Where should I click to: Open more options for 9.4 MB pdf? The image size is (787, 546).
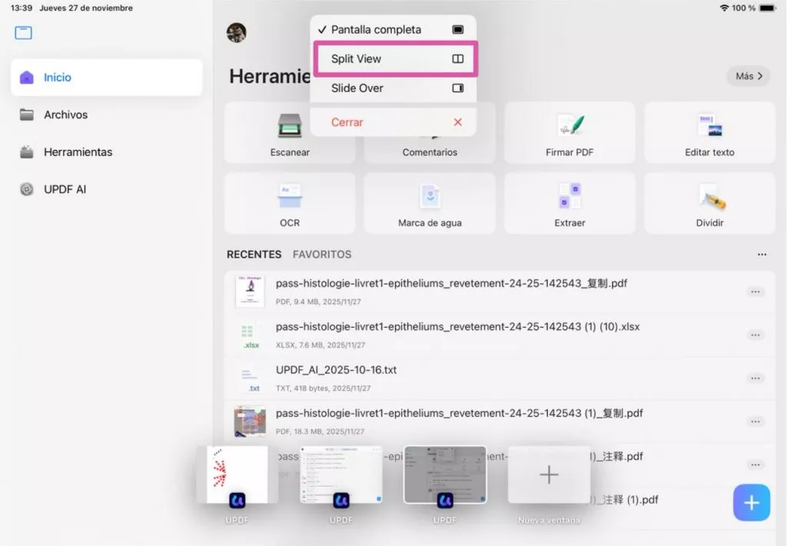755,292
